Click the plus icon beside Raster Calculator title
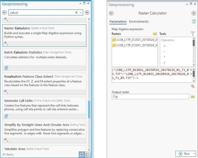The image size is (198, 158). click(x=193, y=13)
